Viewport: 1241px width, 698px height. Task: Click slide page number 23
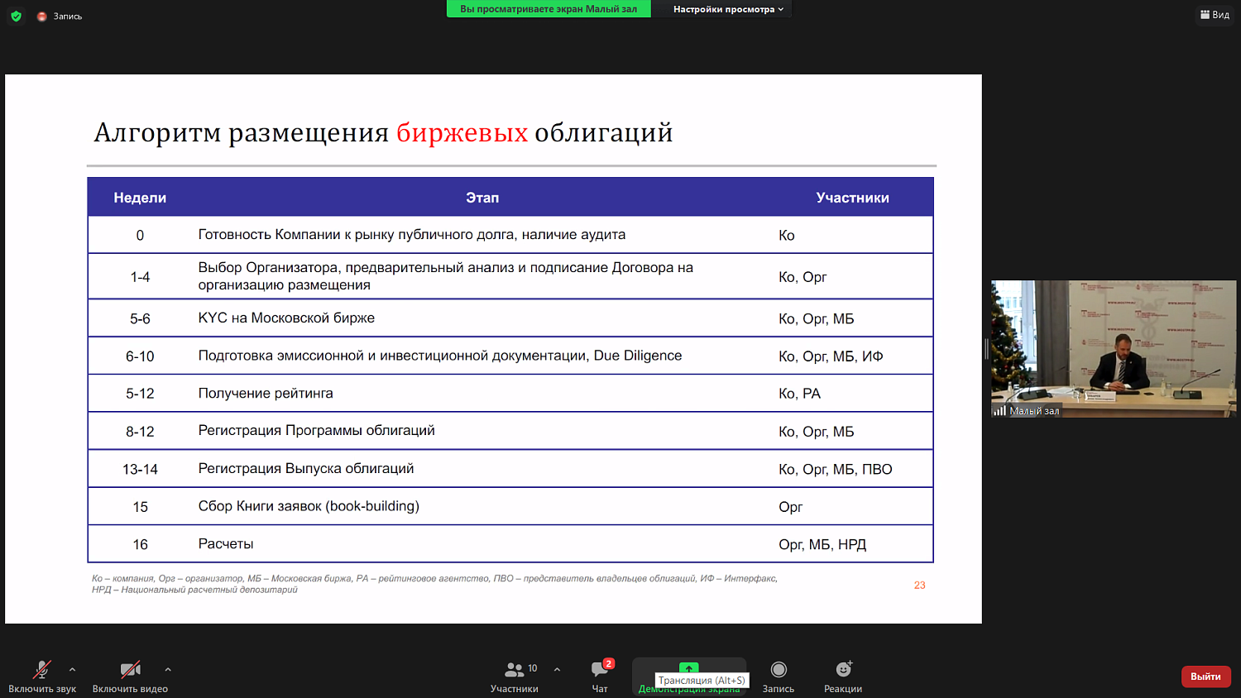[919, 585]
